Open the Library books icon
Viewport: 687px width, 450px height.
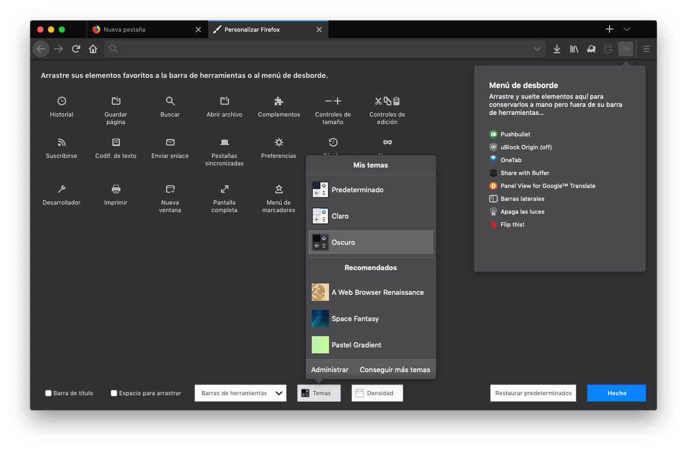click(574, 49)
